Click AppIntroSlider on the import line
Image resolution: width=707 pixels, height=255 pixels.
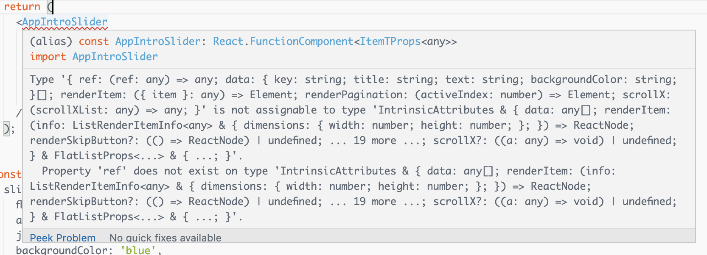(x=115, y=57)
